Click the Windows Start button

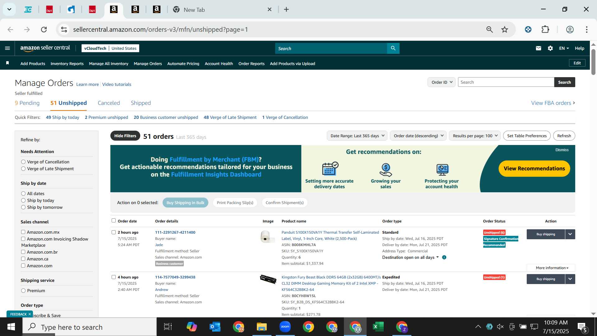pyautogui.click(x=11, y=327)
